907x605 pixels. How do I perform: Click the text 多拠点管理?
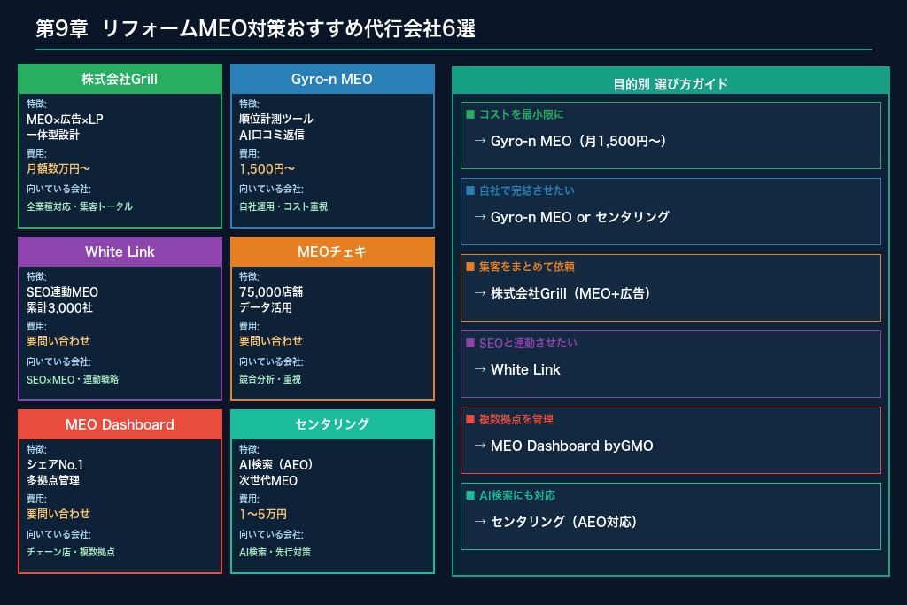tap(53, 481)
